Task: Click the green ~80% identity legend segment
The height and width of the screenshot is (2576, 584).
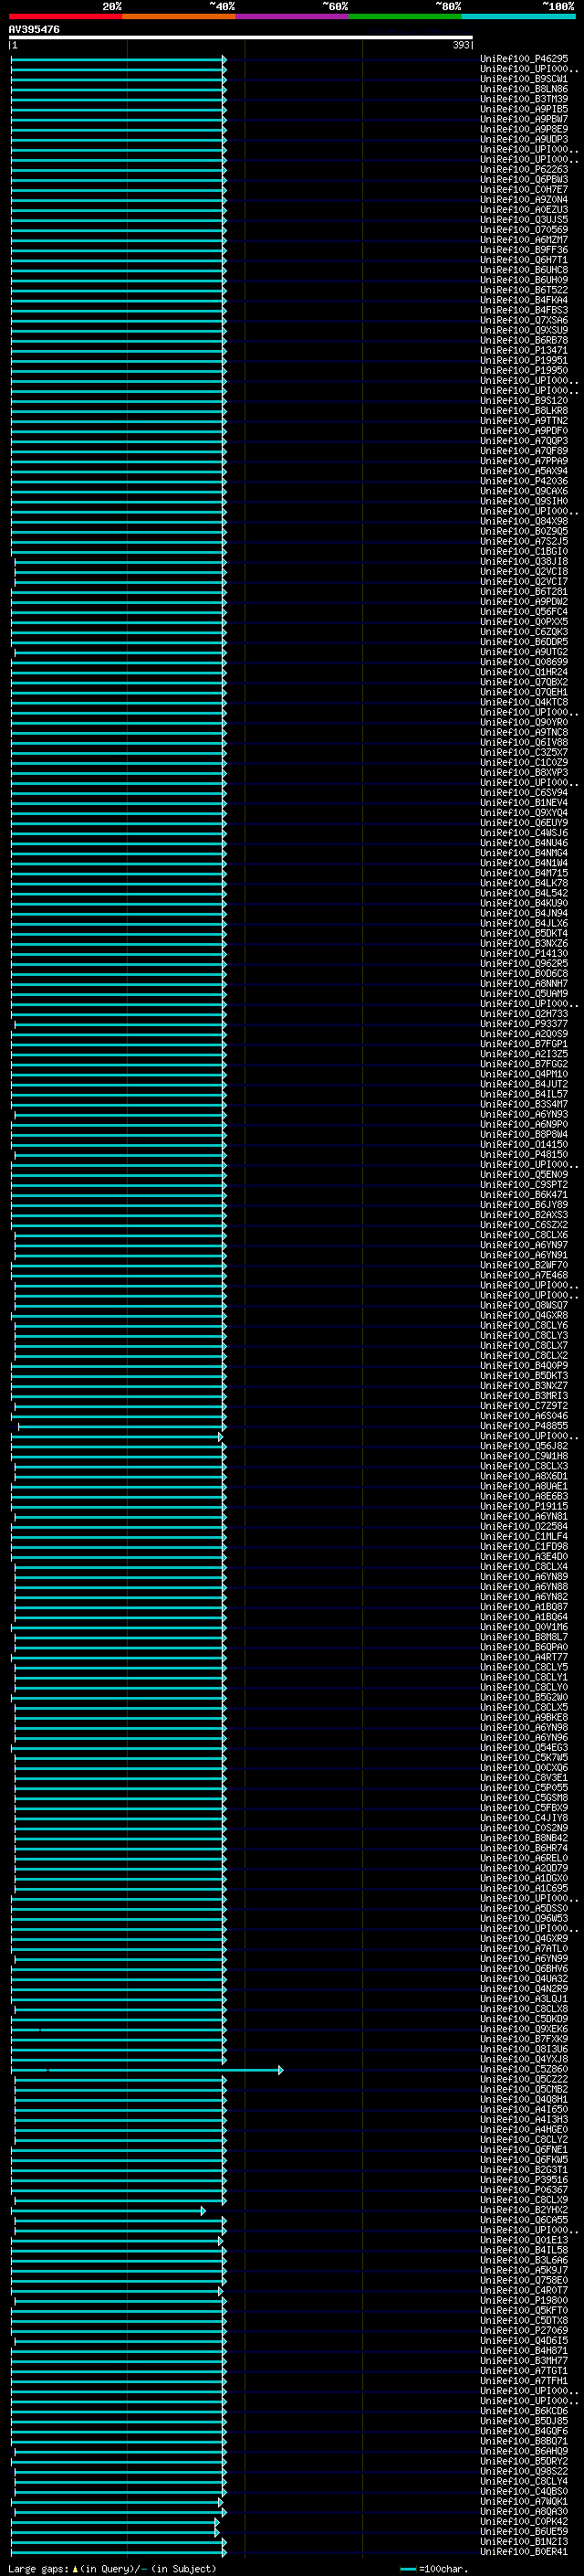Action: pos(404,16)
